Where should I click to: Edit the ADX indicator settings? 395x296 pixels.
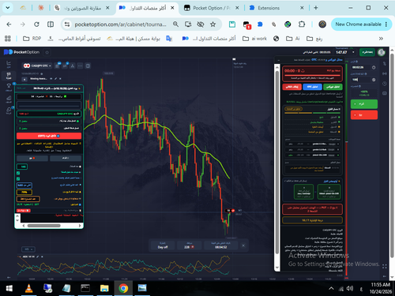tap(38, 257)
